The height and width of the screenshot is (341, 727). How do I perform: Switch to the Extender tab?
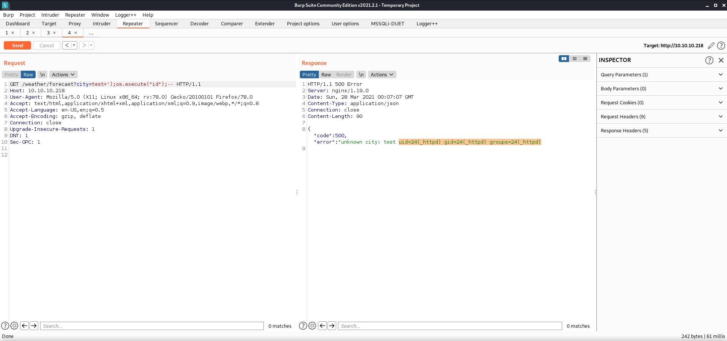pos(265,23)
